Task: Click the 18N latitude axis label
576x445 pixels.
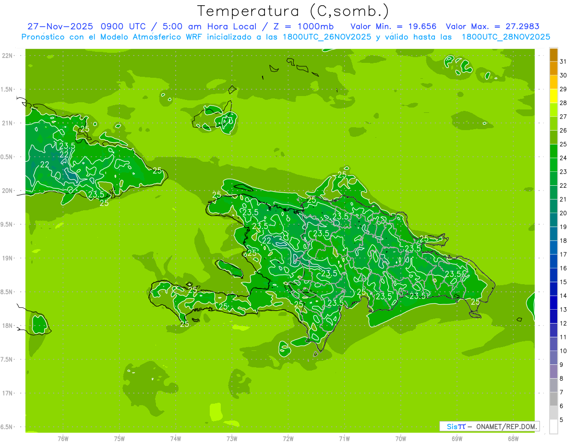Action: [8, 325]
